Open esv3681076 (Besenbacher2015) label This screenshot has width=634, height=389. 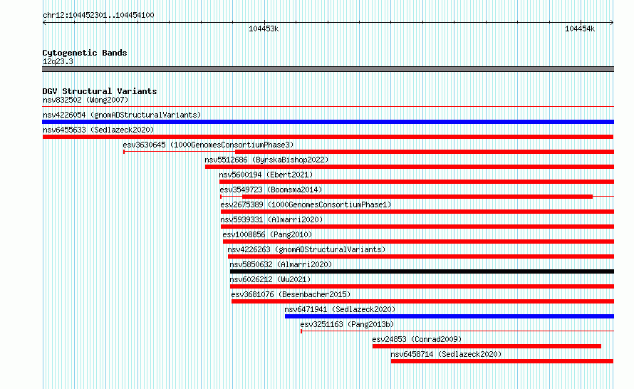(x=291, y=294)
